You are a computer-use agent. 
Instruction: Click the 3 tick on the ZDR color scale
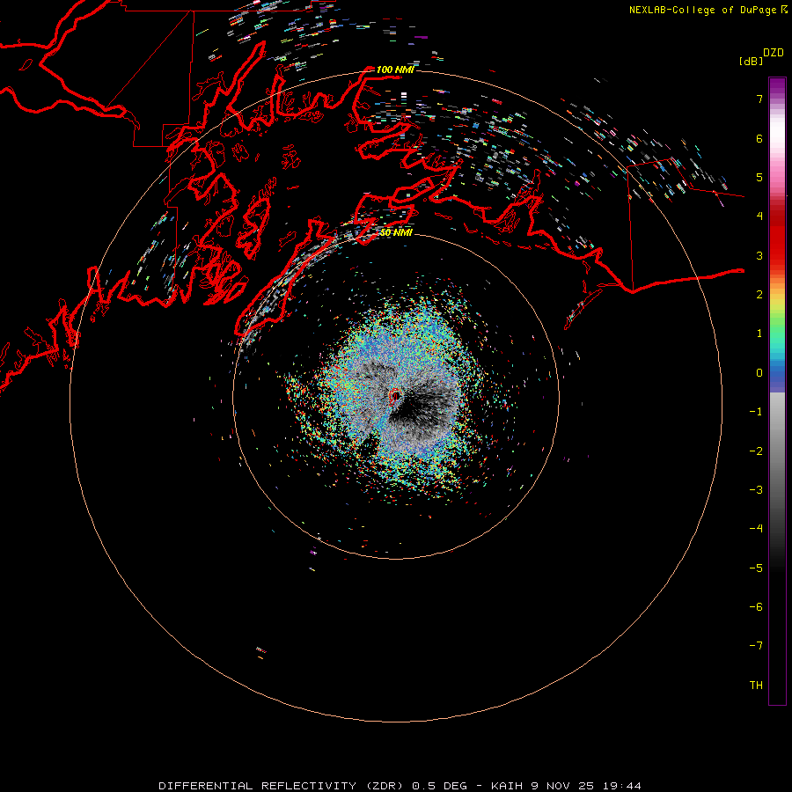[759, 255]
